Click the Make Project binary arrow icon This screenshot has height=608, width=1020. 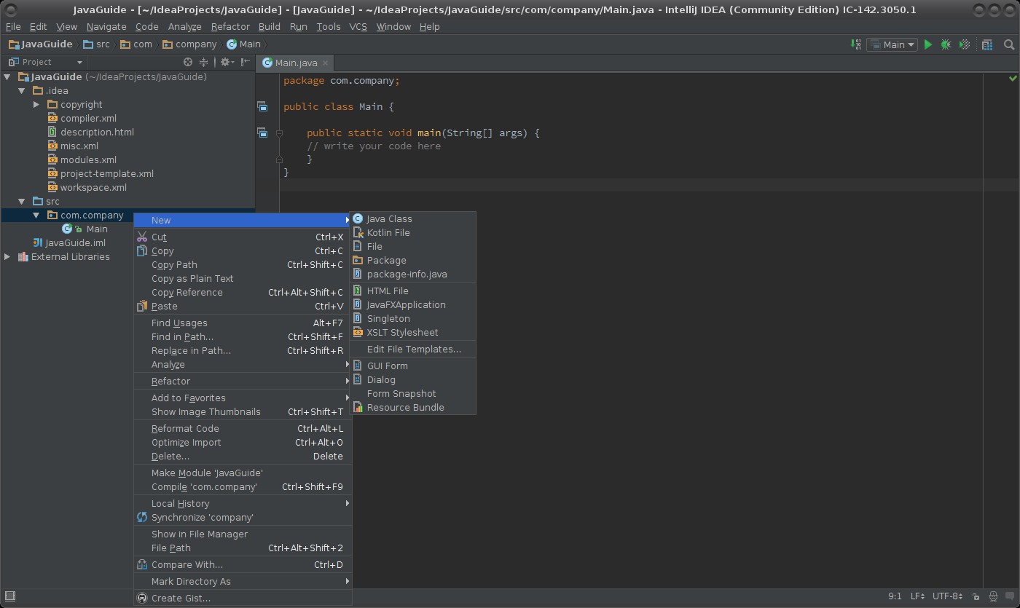(856, 44)
